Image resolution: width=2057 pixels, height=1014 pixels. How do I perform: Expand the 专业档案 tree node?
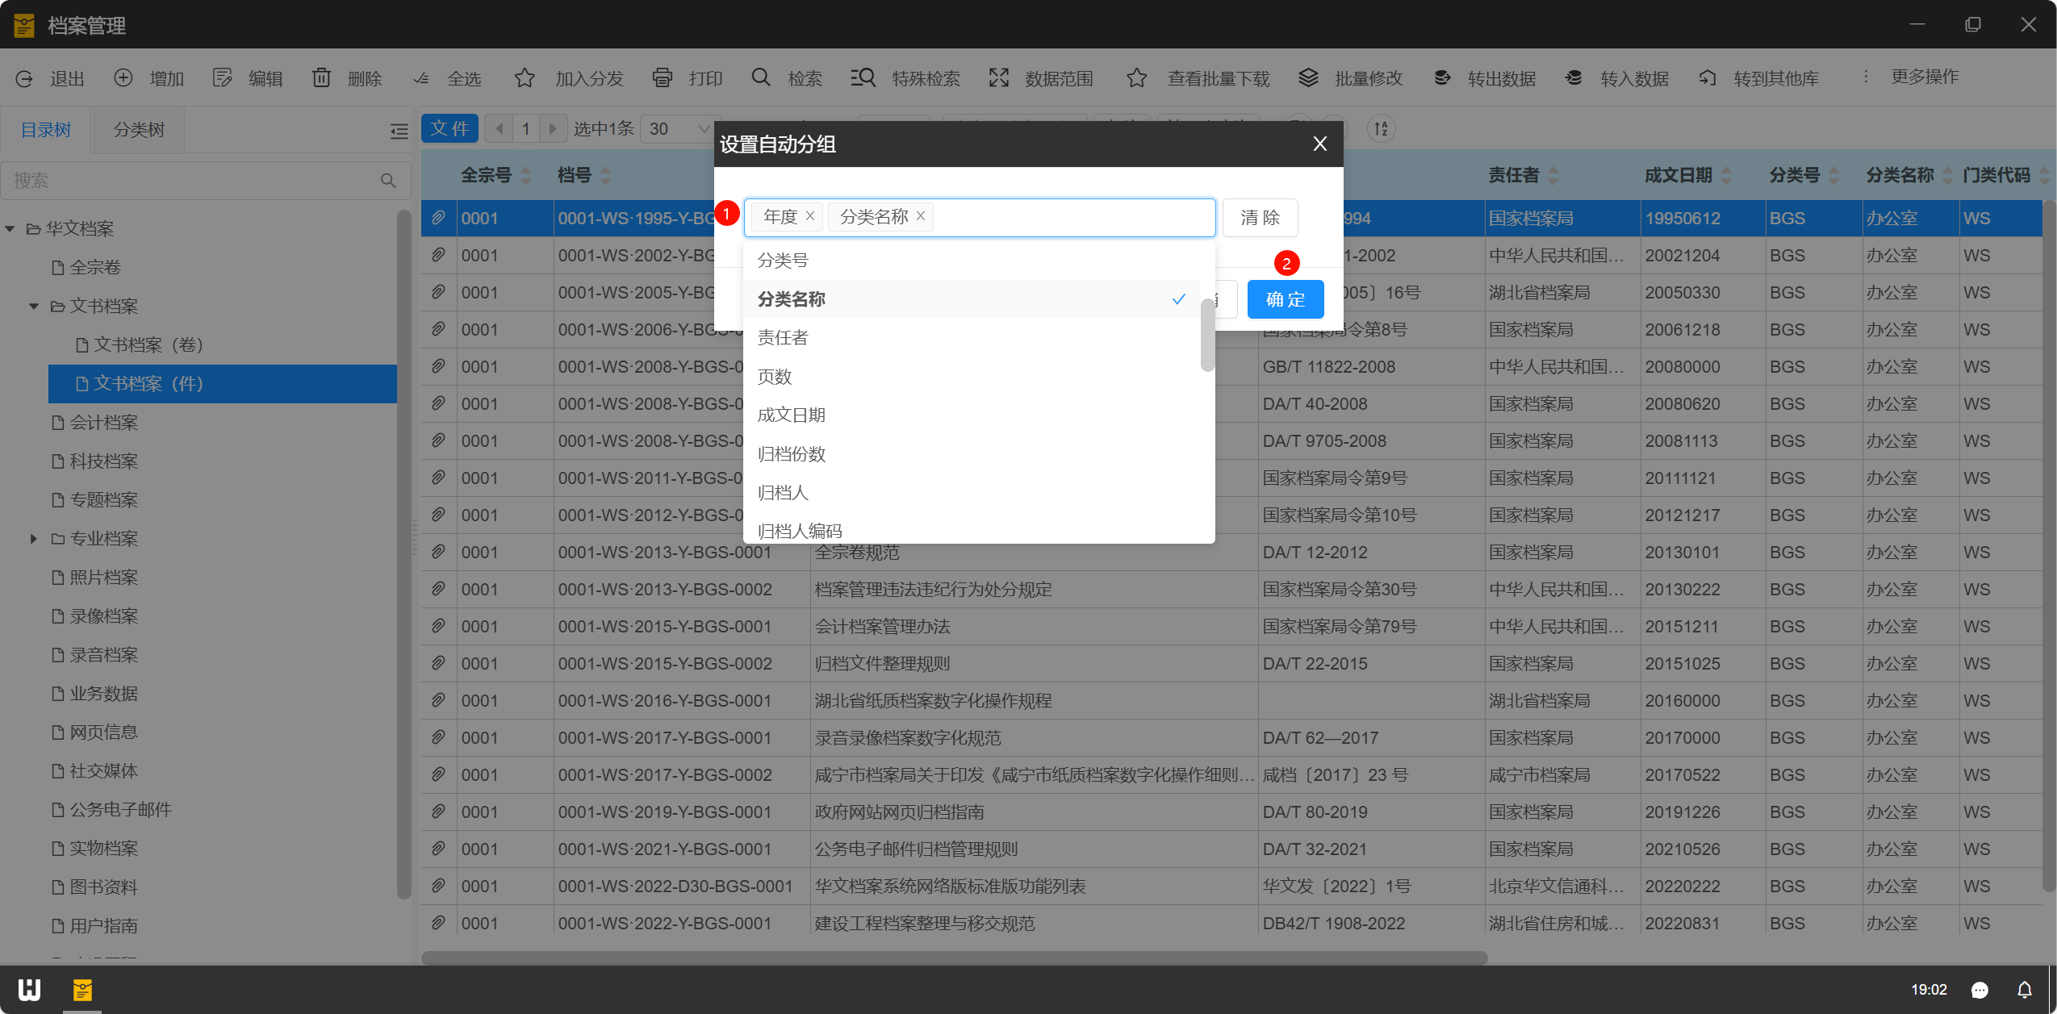(x=34, y=539)
